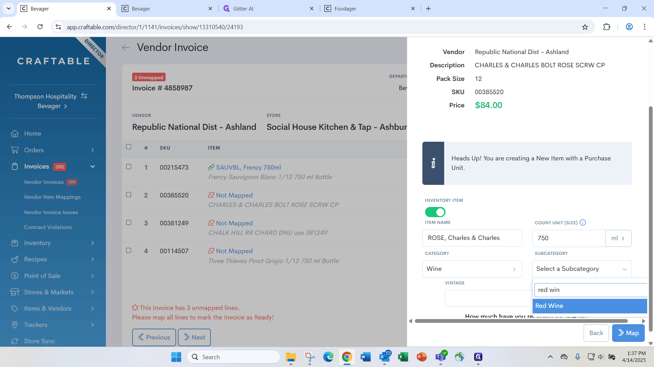Click the Recipes icon in sidebar
Image resolution: width=654 pixels, height=367 pixels.
15,259
